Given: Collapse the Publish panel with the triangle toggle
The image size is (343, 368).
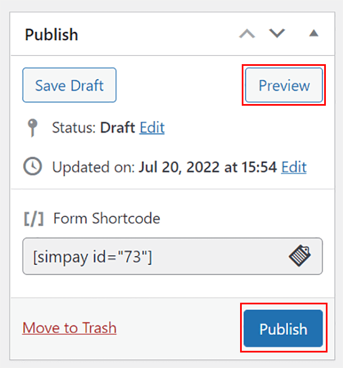Looking at the screenshot, I should point(314,34).
